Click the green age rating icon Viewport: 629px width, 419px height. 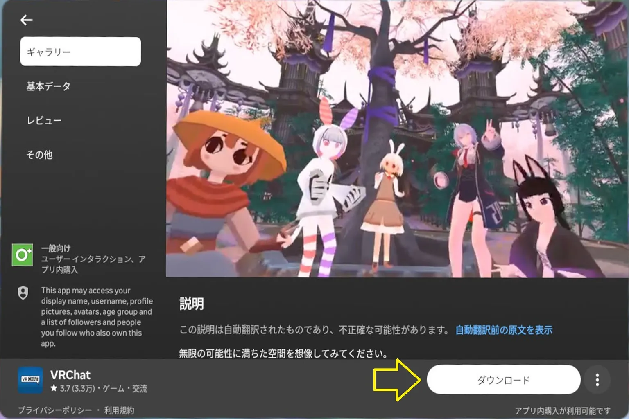[x=23, y=255]
